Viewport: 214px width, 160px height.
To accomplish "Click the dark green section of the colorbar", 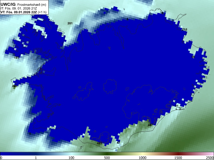I will [x=107, y=154].
